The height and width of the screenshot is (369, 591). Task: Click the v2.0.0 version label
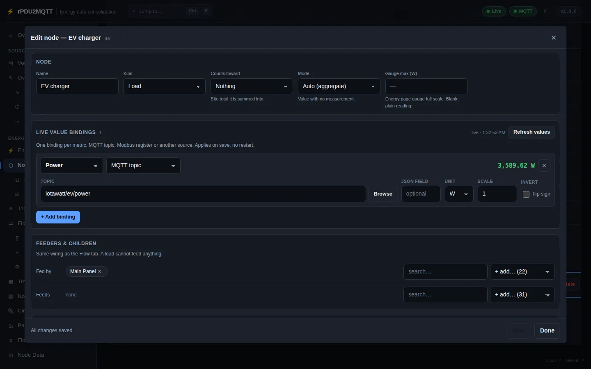pyautogui.click(x=568, y=11)
